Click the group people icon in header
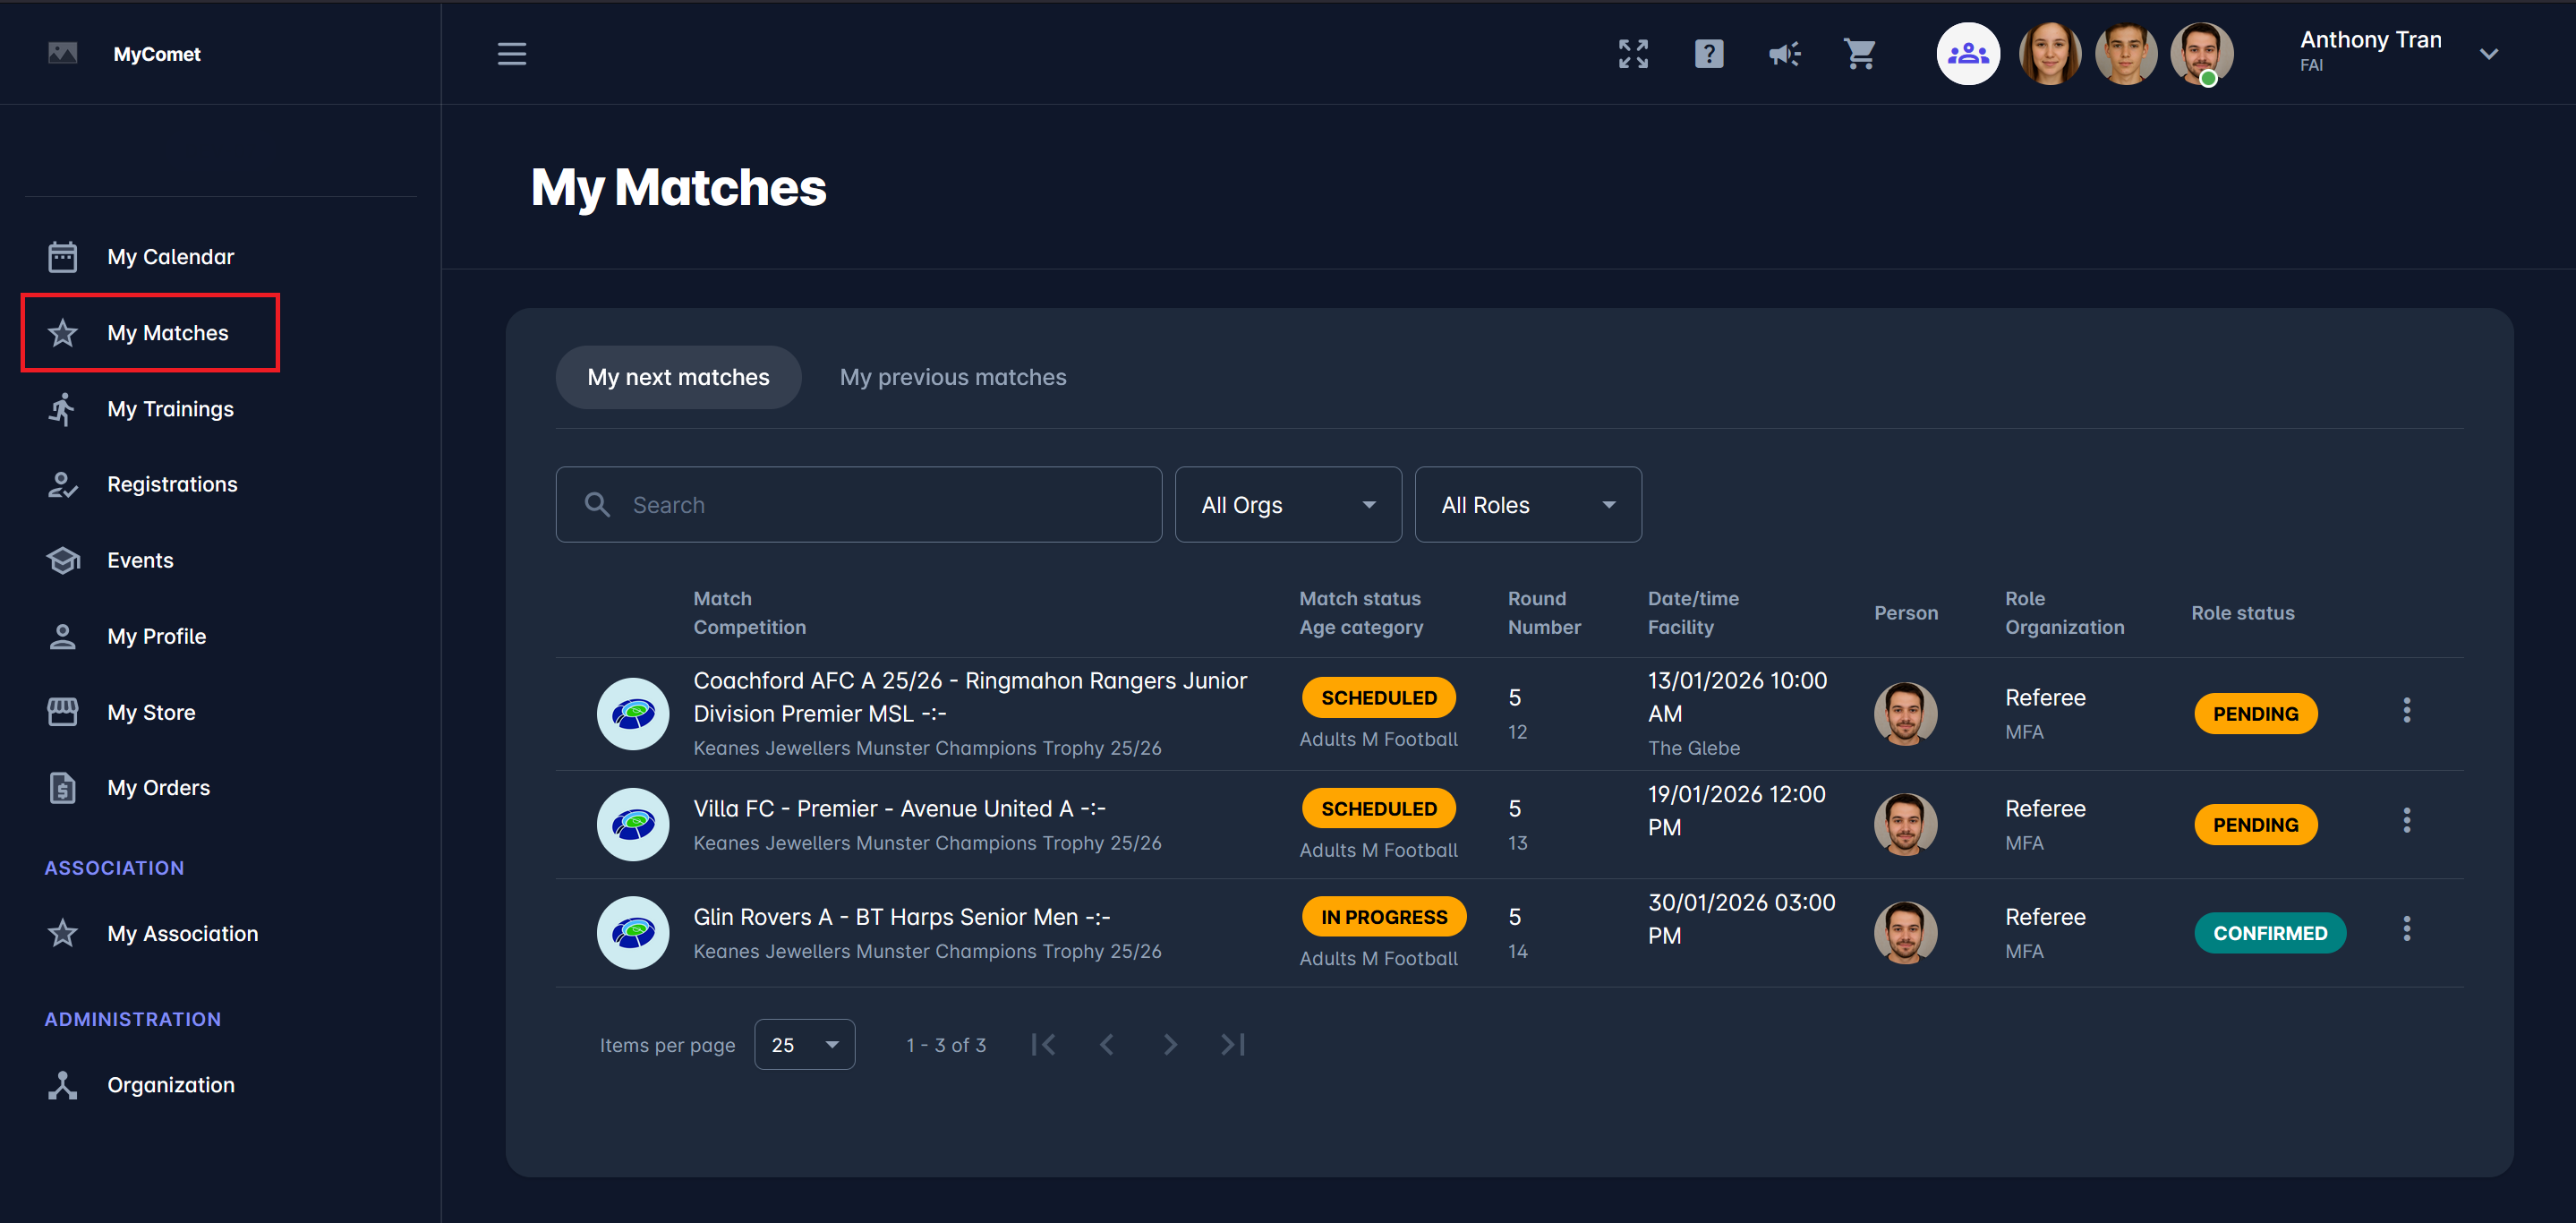 pyautogui.click(x=1967, y=54)
